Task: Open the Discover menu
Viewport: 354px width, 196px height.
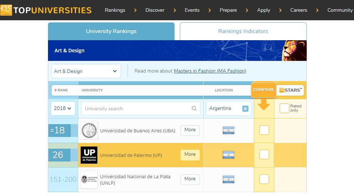Action: [155, 10]
